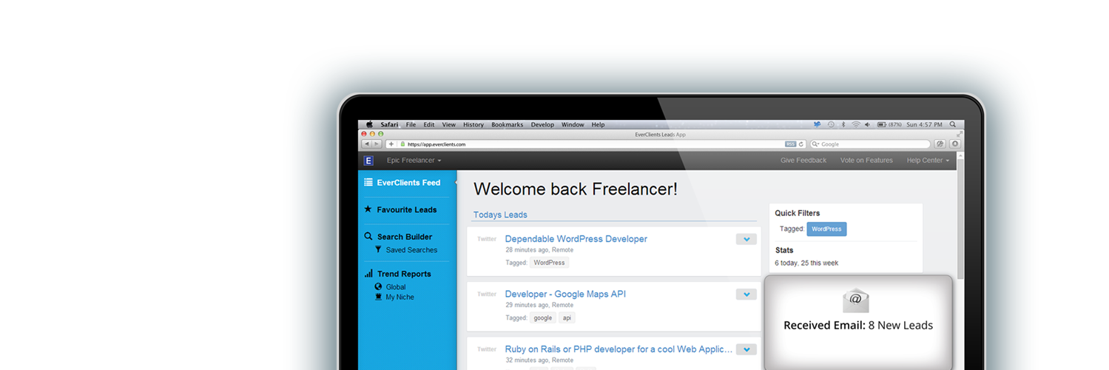
Task: Open the Window menu
Action: coord(573,124)
